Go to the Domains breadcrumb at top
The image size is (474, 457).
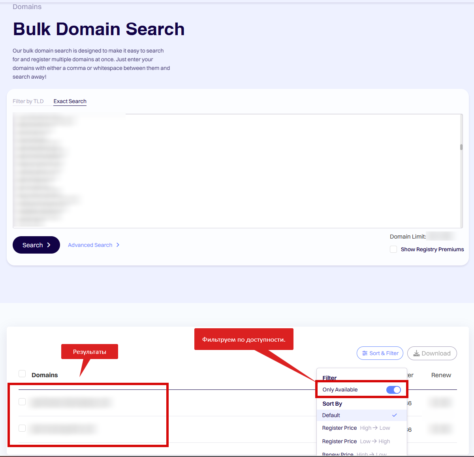pyautogui.click(x=27, y=7)
